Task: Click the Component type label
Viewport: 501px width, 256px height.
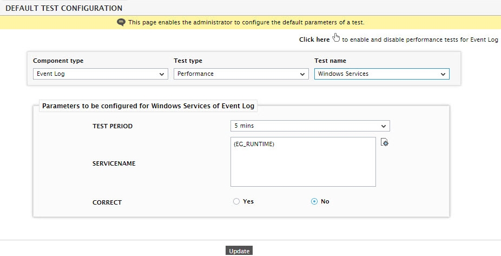Action: pyautogui.click(x=58, y=61)
